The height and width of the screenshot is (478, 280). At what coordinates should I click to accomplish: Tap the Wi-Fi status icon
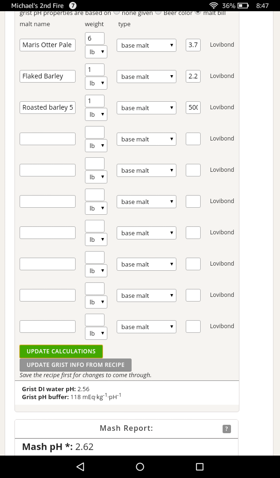point(214,6)
